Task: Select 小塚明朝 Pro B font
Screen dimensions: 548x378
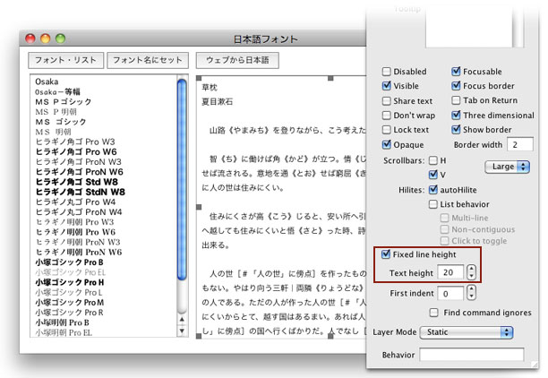Action: click(x=62, y=322)
